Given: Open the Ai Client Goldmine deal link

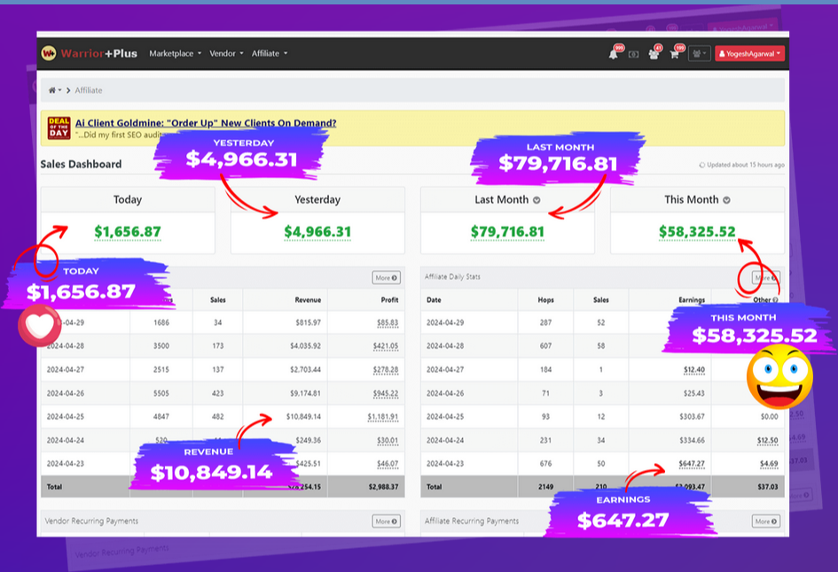Looking at the screenshot, I should point(206,123).
